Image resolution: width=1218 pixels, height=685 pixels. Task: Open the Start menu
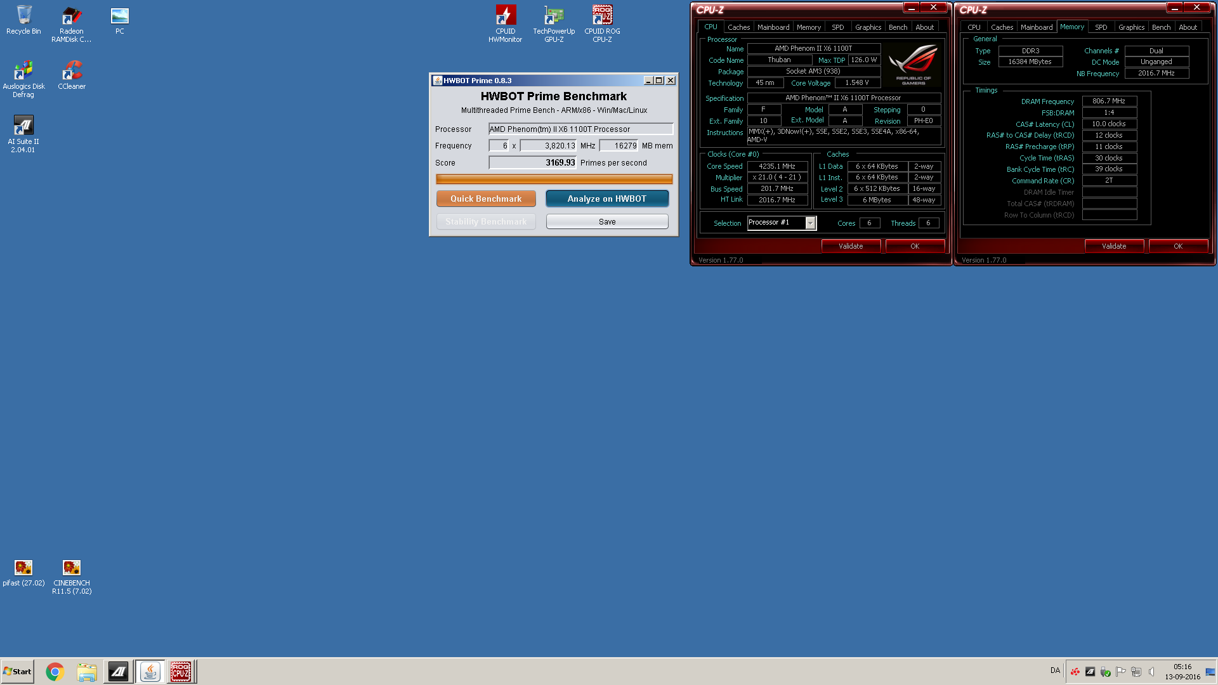click(x=17, y=672)
